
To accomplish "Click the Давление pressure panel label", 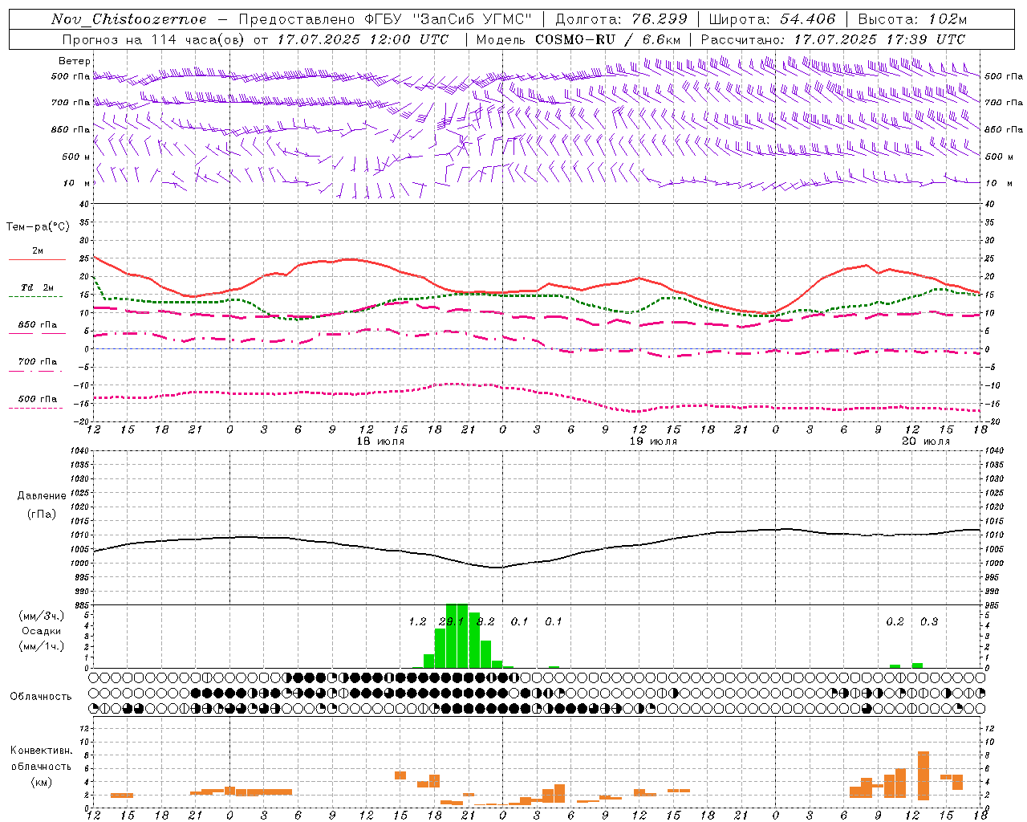I will [41, 496].
